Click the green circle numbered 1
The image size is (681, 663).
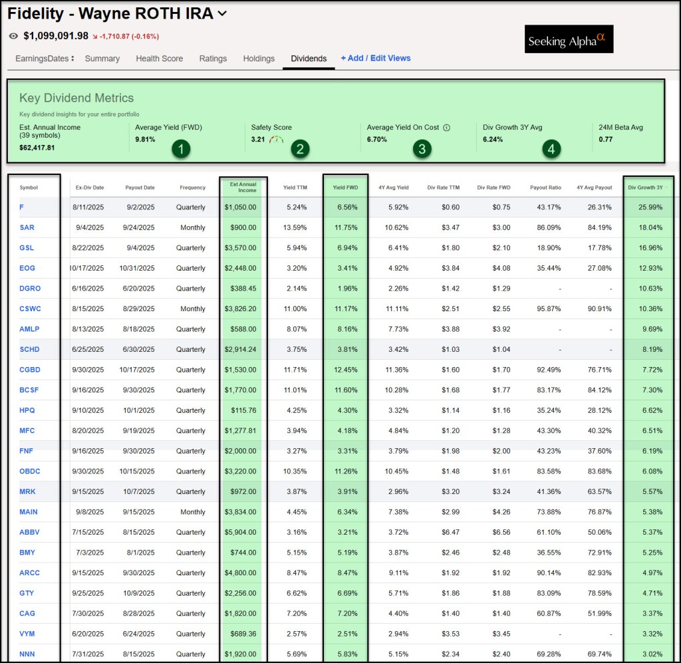click(x=181, y=148)
